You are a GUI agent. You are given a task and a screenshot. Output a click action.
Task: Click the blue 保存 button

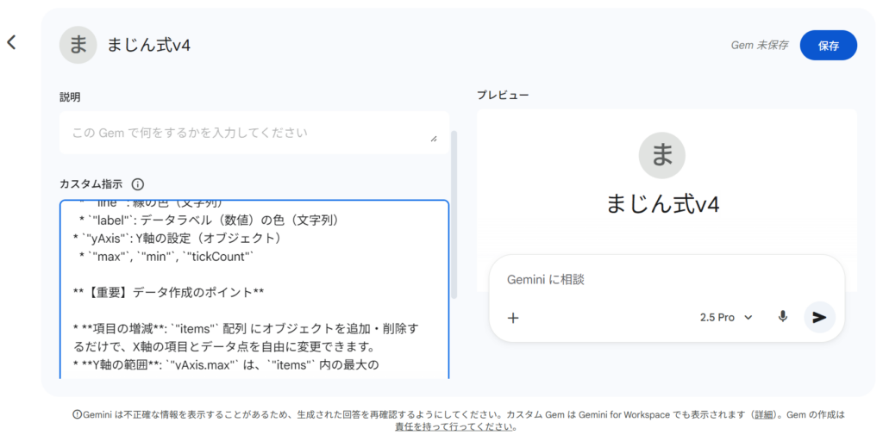pos(828,46)
